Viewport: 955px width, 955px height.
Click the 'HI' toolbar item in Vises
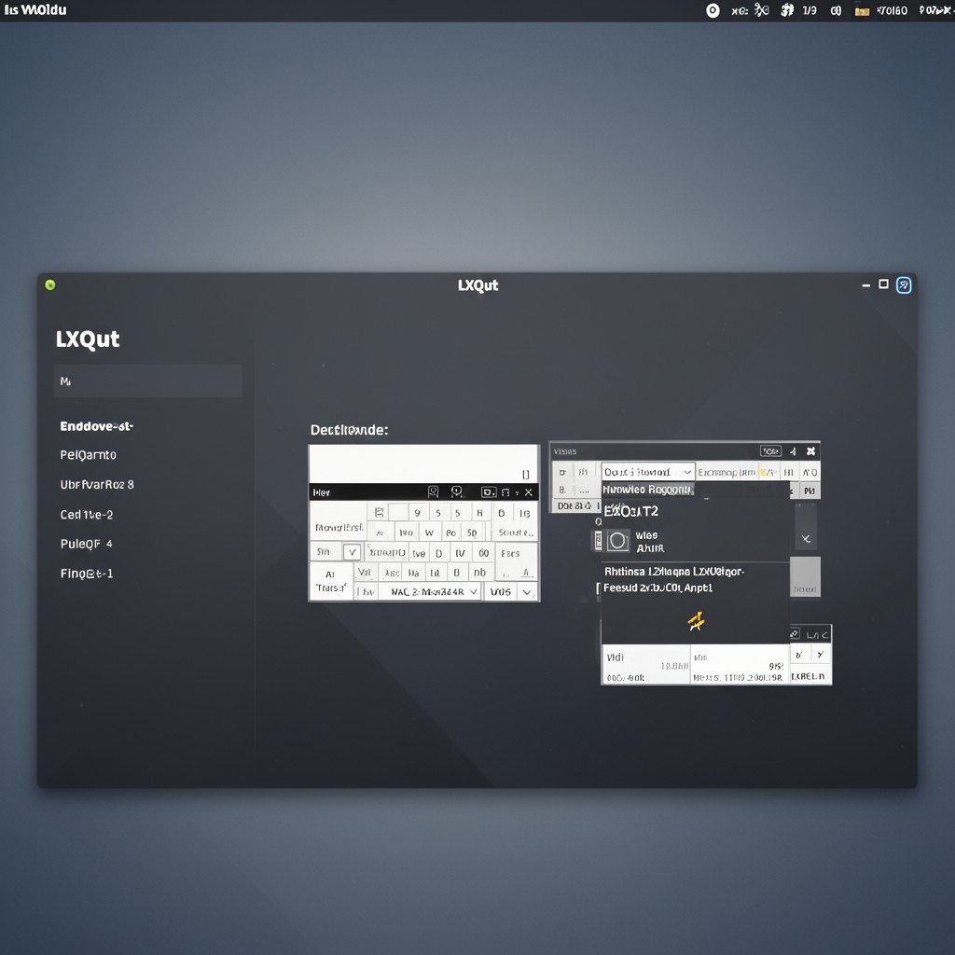coord(789,473)
